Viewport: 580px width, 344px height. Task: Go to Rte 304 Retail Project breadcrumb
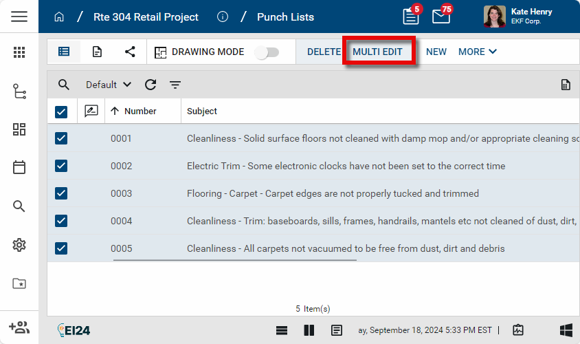tap(146, 17)
